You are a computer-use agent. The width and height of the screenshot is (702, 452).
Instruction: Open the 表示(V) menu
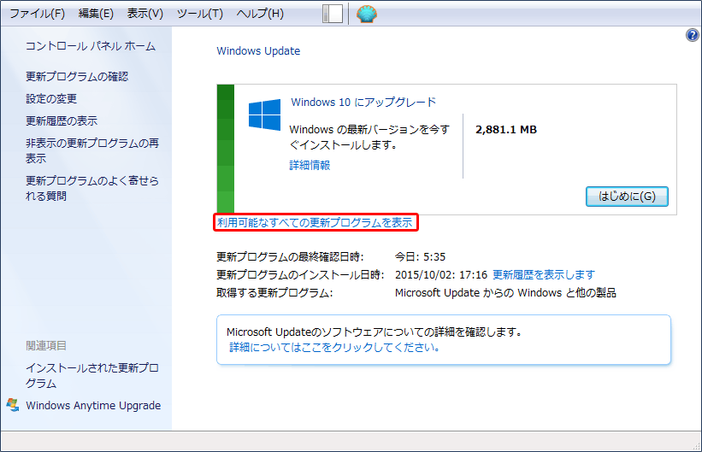pyautogui.click(x=145, y=14)
